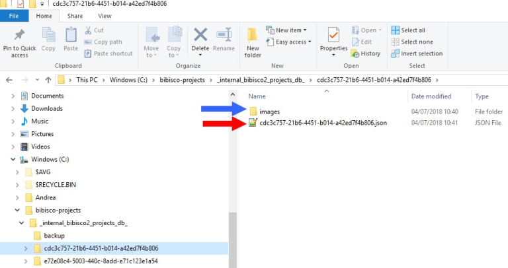
Task: Sort by Date modified column header
Action: click(431, 96)
